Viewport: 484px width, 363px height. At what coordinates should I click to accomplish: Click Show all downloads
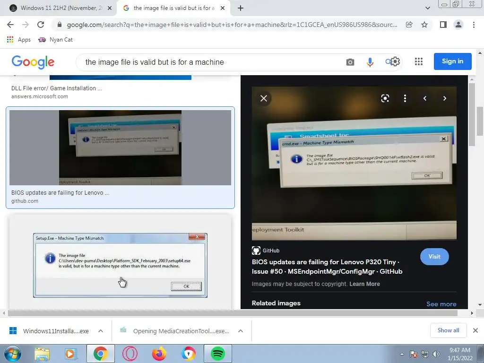[x=448, y=330]
